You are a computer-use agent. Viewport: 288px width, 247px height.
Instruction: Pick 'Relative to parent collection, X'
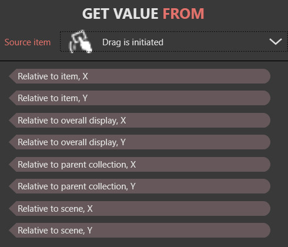(140, 165)
